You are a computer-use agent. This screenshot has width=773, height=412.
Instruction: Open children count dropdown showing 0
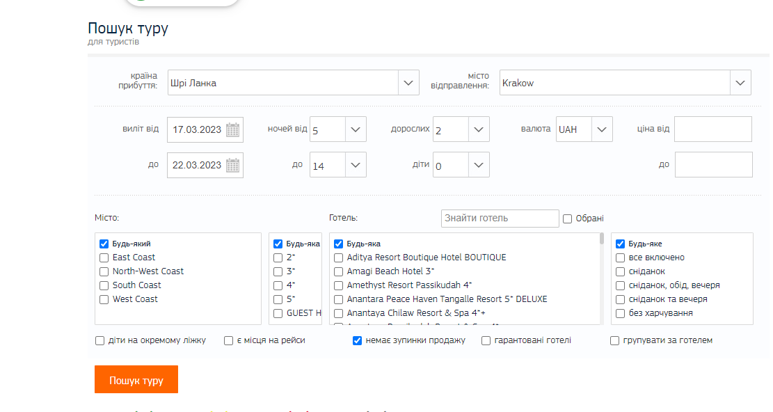(478, 165)
